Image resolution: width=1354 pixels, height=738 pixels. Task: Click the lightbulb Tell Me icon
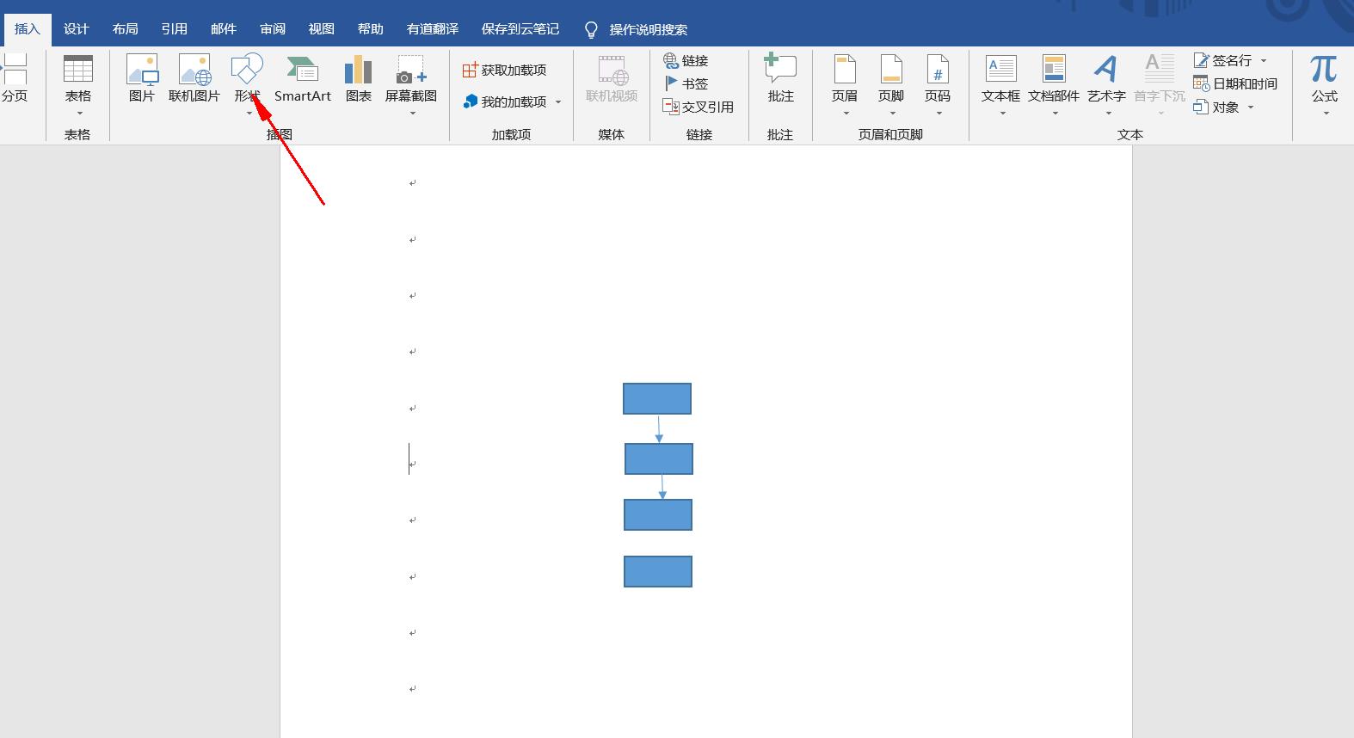point(591,30)
